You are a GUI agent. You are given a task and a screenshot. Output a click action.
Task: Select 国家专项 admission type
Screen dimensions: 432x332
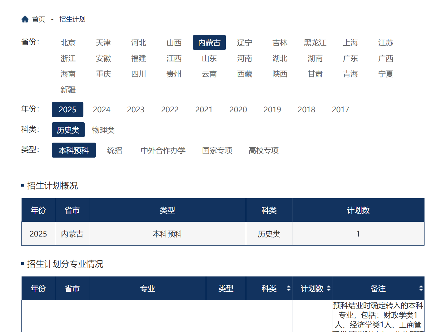217,150
